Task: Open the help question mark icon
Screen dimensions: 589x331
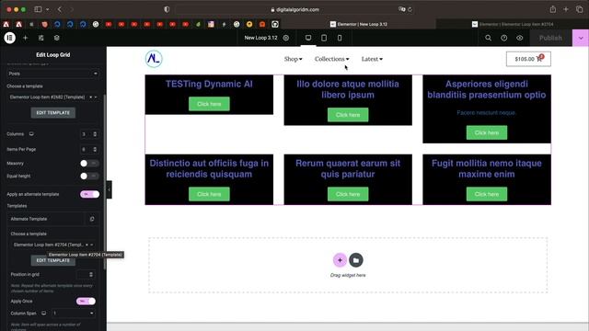Action: tap(503, 38)
